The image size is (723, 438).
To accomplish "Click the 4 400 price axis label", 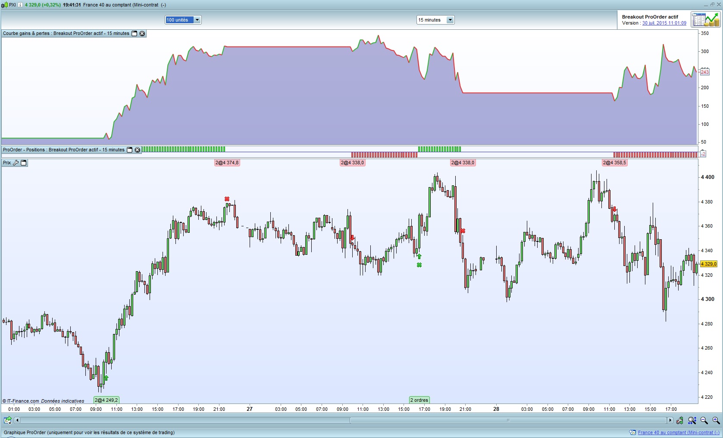I will (x=707, y=177).
